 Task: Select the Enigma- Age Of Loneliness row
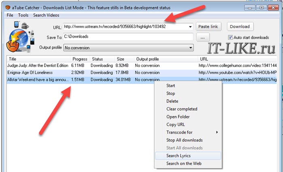142,72
